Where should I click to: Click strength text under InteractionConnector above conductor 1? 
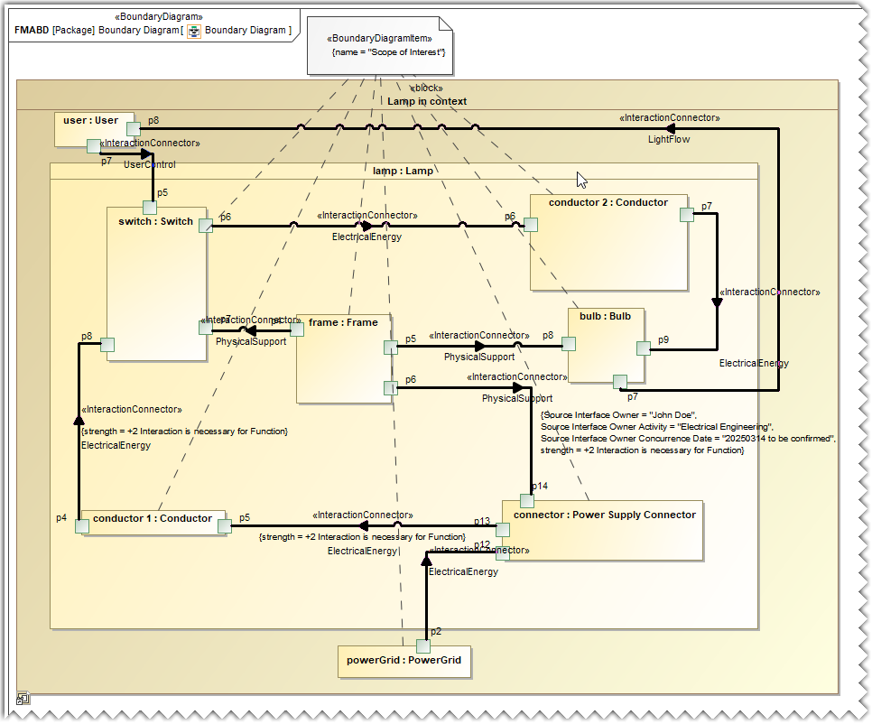(x=184, y=432)
